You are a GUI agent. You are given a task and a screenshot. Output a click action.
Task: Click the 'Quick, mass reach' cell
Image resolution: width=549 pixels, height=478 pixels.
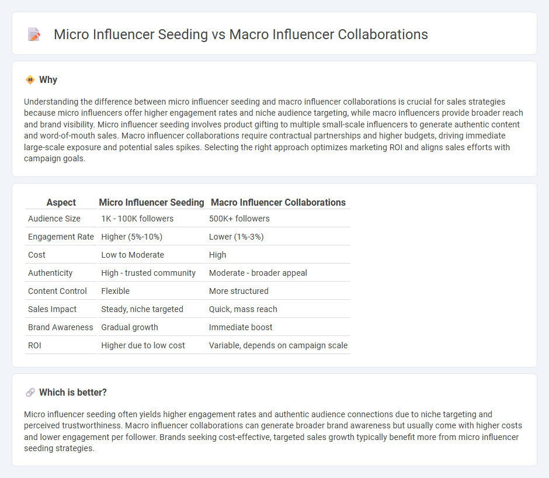pyautogui.click(x=243, y=310)
